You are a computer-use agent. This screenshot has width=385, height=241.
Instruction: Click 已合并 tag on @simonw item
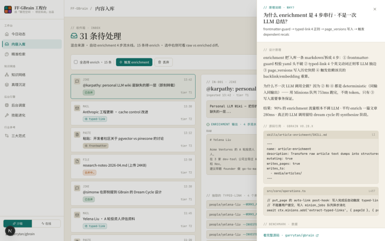coord(89,199)
